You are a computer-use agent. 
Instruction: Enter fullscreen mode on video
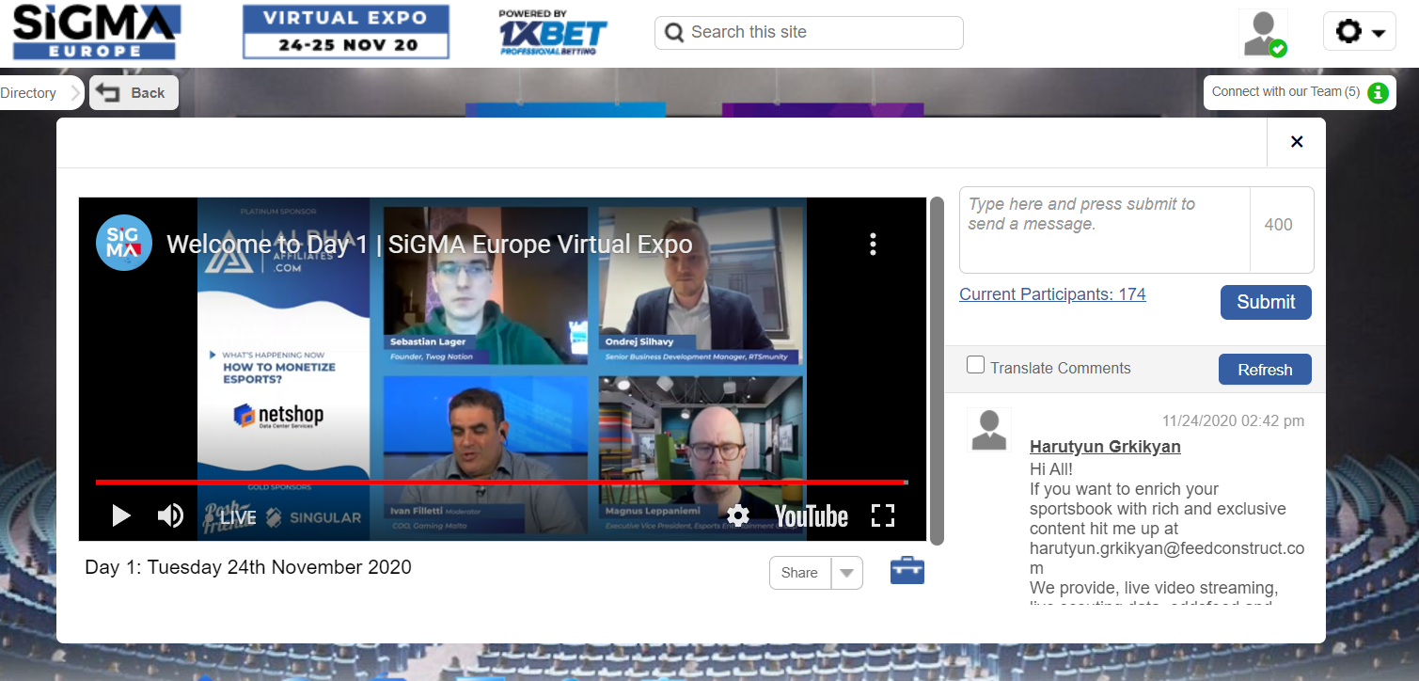click(x=882, y=515)
